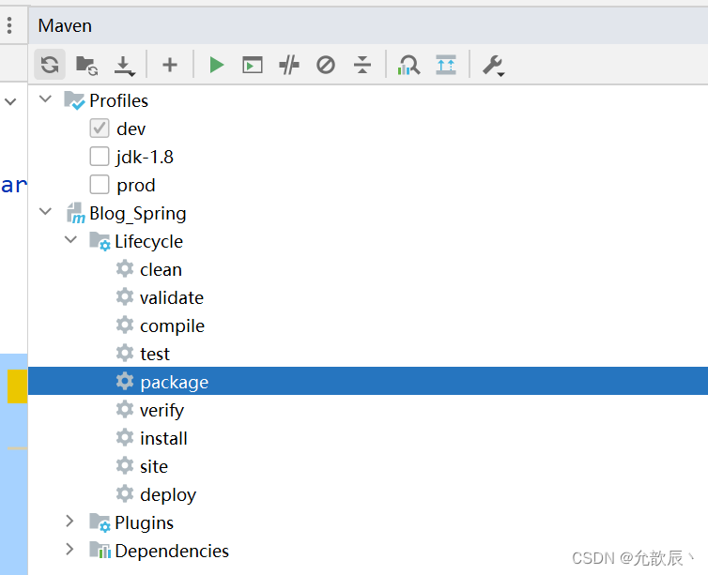
Task: Expand the Plugins node
Action: coord(70,522)
